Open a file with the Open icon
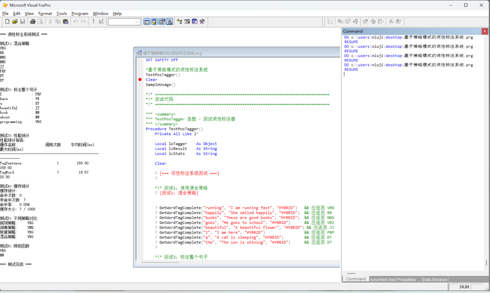490x293 pixels. coord(15,21)
